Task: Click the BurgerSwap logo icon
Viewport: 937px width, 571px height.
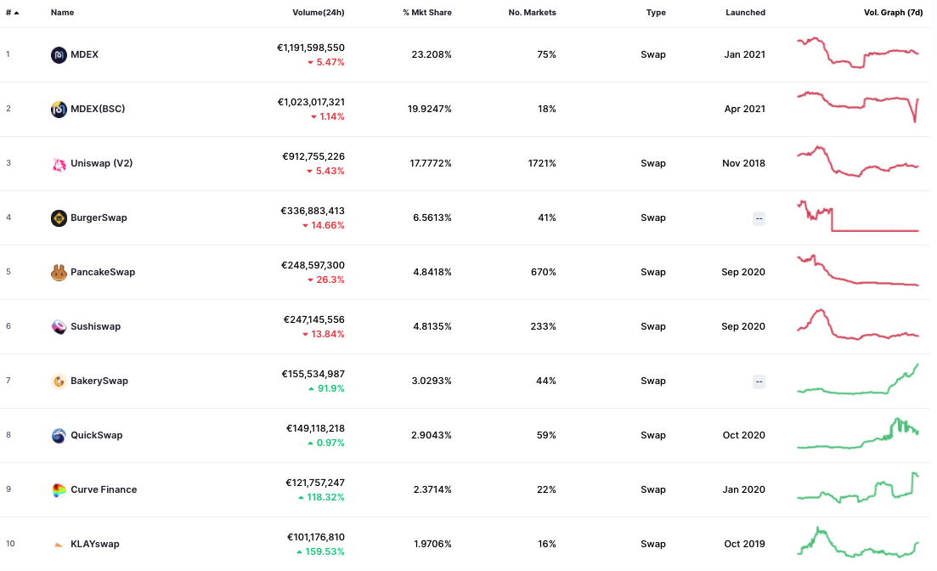Action: click(59, 218)
